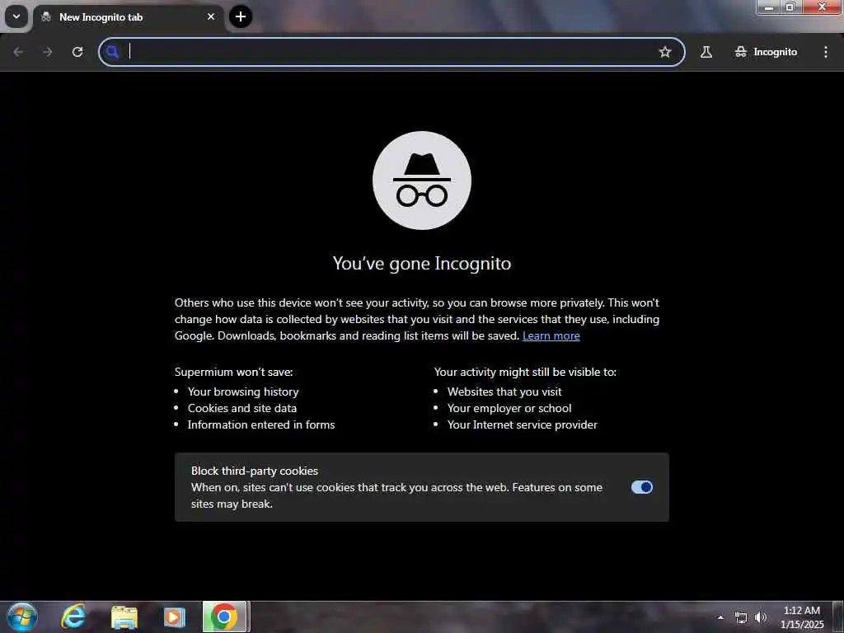
Task: Open the network tray icon
Action: tap(741, 618)
